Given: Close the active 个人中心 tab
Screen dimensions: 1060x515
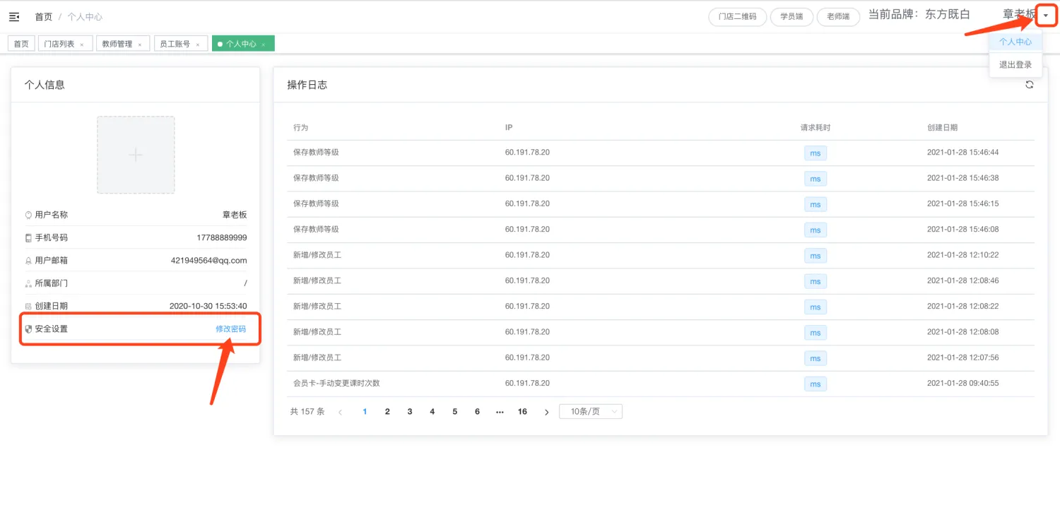Looking at the screenshot, I should pyautogui.click(x=264, y=45).
